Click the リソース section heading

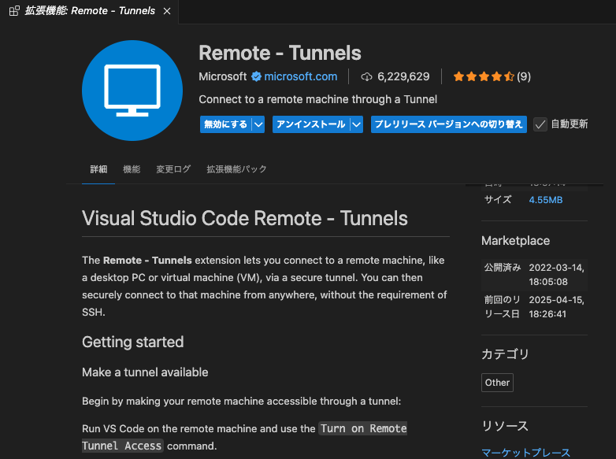(x=505, y=426)
